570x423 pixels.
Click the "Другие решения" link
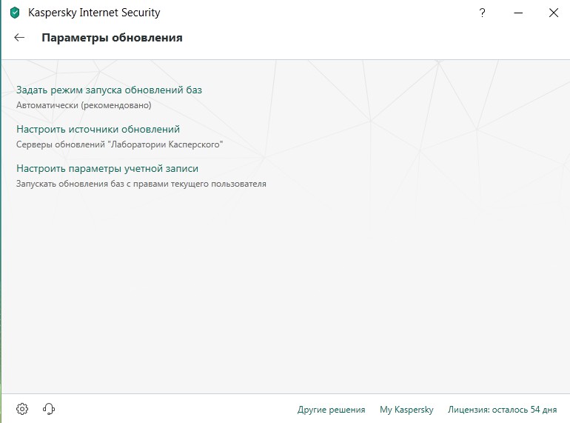tap(331, 409)
